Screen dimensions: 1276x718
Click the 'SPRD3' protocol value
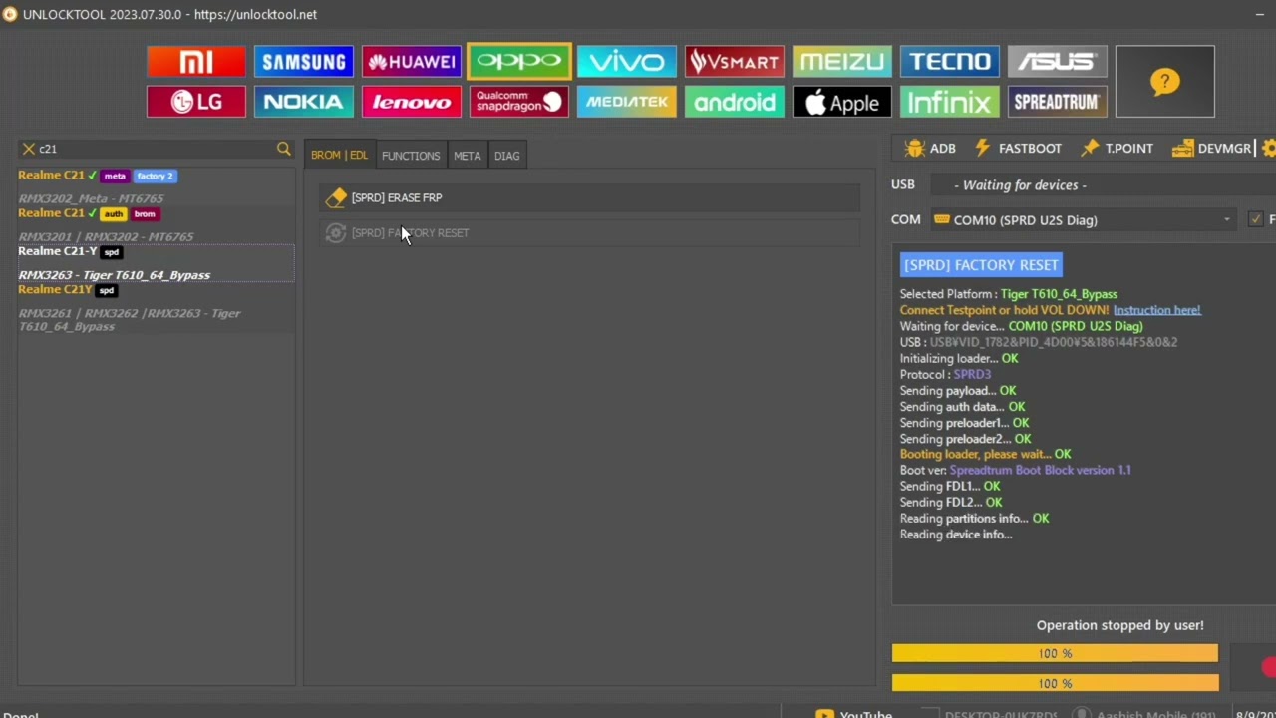[972, 374]
